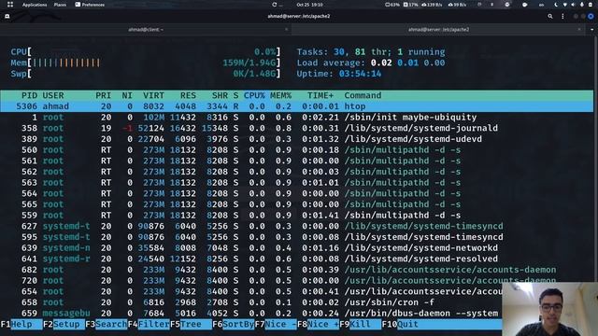Sort by the TIME+ column header
598x336 pixels.
pos(320,95)
